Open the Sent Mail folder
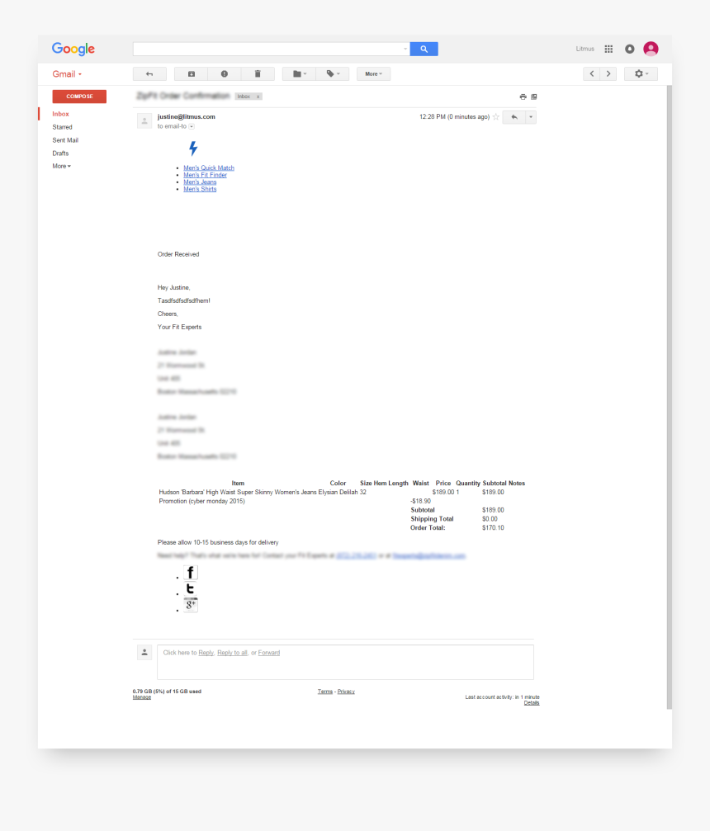The height and width of the screenshot is (831, 710). [x=65, y=140]
